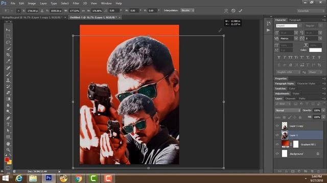Select the Zoom tool in toolbox

[8, 150]
